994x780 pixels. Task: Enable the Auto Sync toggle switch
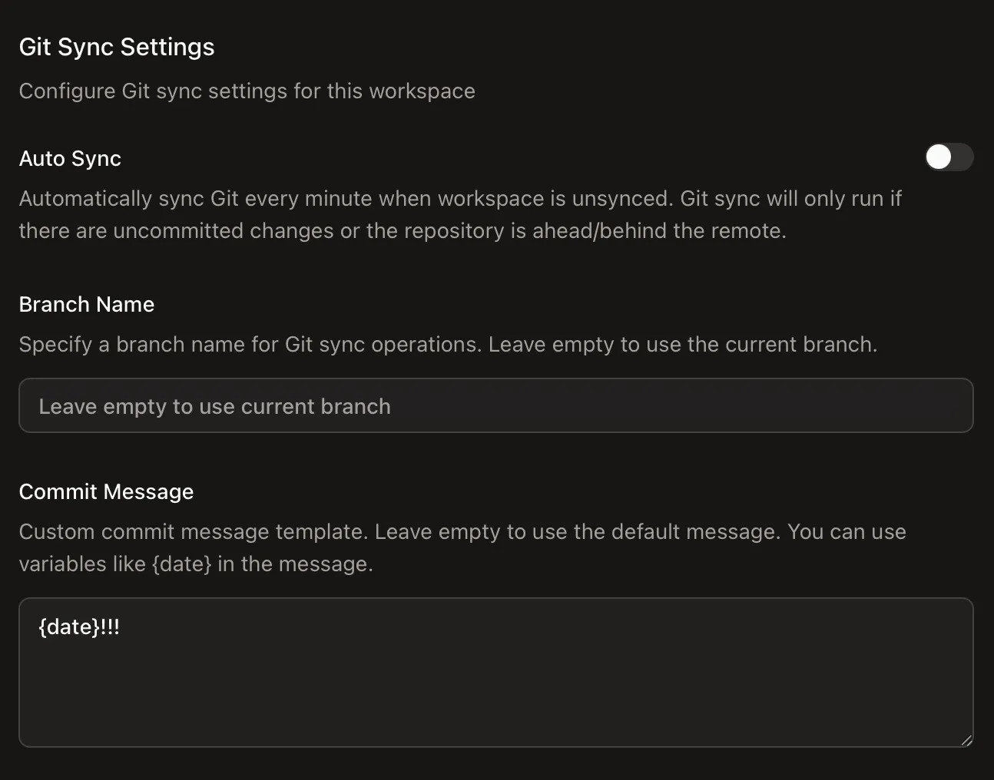pos(949,157)
